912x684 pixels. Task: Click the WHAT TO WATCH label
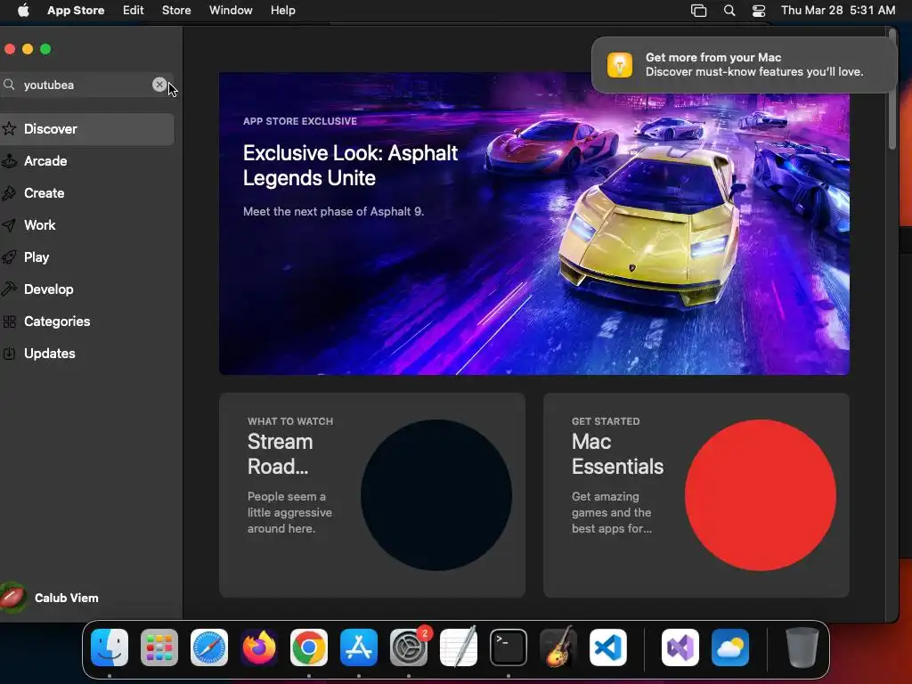(x=290, y=421)
